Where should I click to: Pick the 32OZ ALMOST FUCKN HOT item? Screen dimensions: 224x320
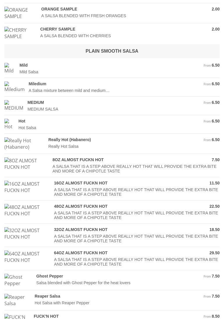81,230
